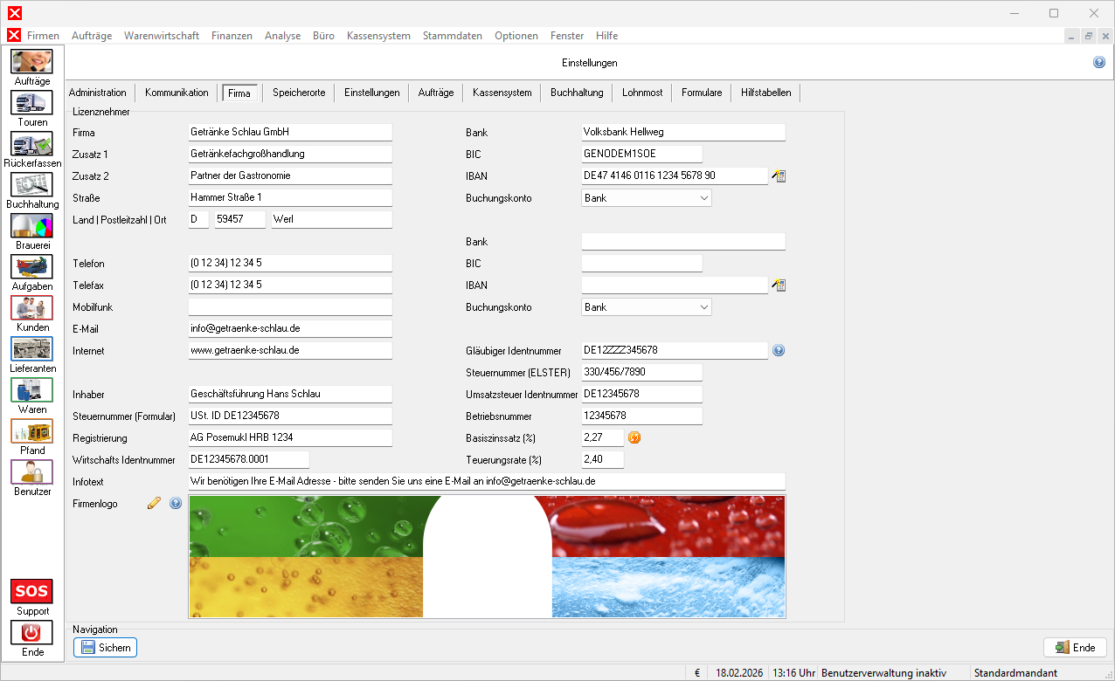Open Kunden in the sidebar
Screen dimensions: 1115x681
tap(31, 308)
